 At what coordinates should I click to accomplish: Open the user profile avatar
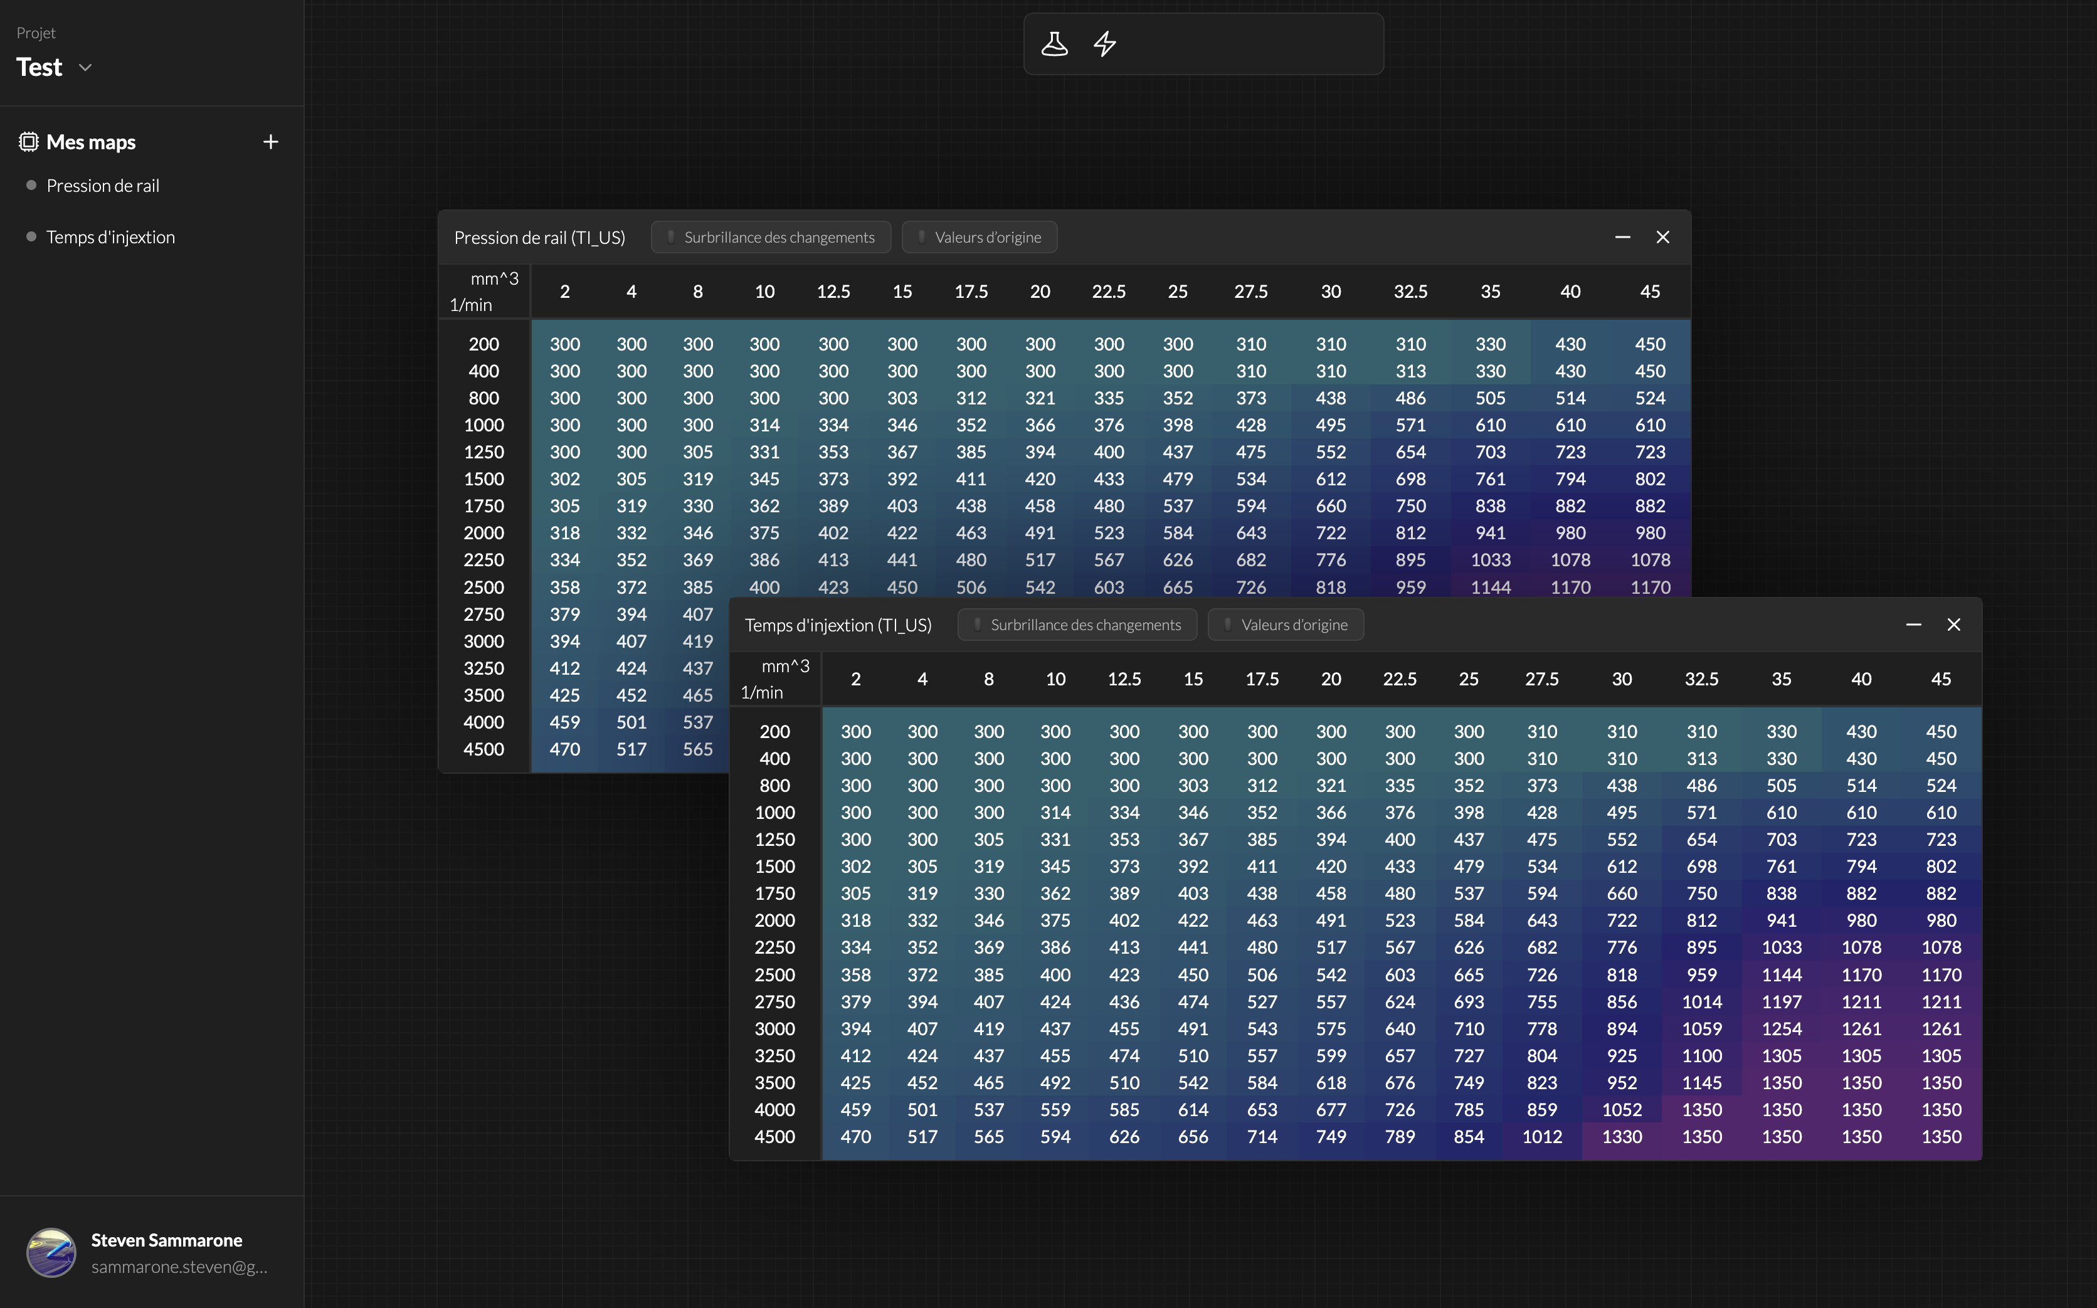tap(52, 1252)
